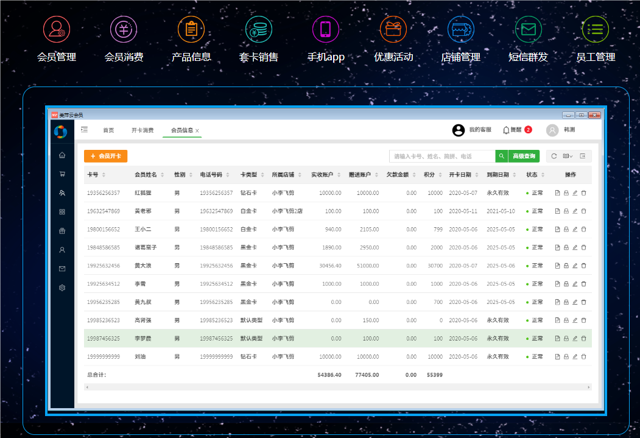Open the 套卡销售 coins icon
Viewport: 640px width, 438px height.
(259, 29)
